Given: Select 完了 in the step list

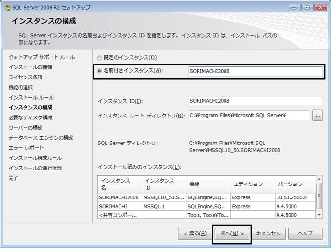Looking at the screenshot, I should (13, 178).
